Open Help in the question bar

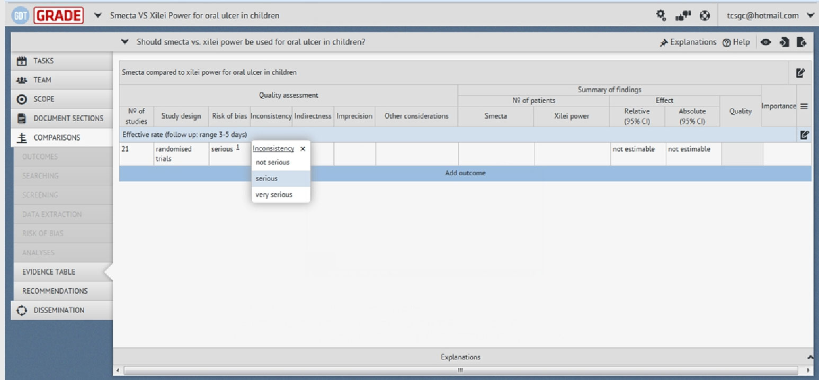[x=736, y=42]
